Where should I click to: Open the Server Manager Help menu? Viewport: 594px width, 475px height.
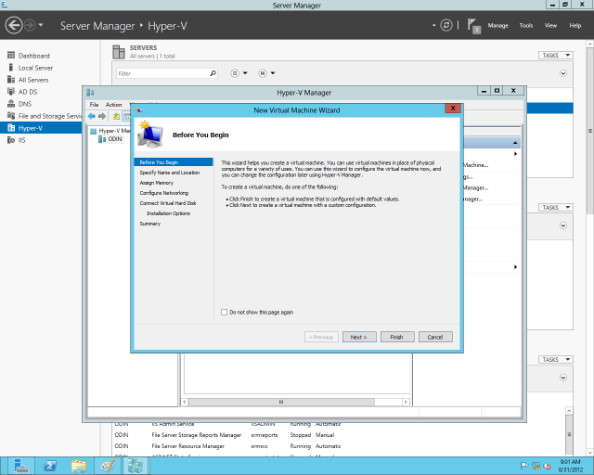[x=575, y=25]
